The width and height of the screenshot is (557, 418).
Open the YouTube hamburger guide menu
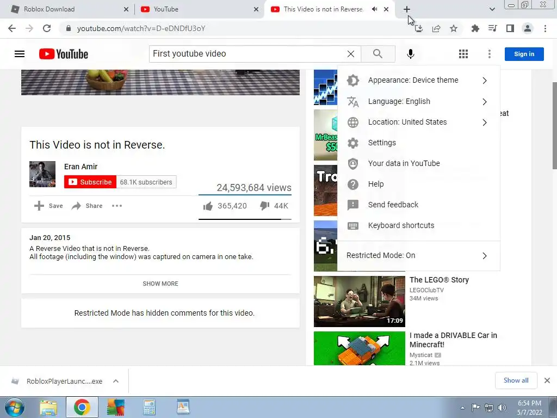(x=20, y=54)
